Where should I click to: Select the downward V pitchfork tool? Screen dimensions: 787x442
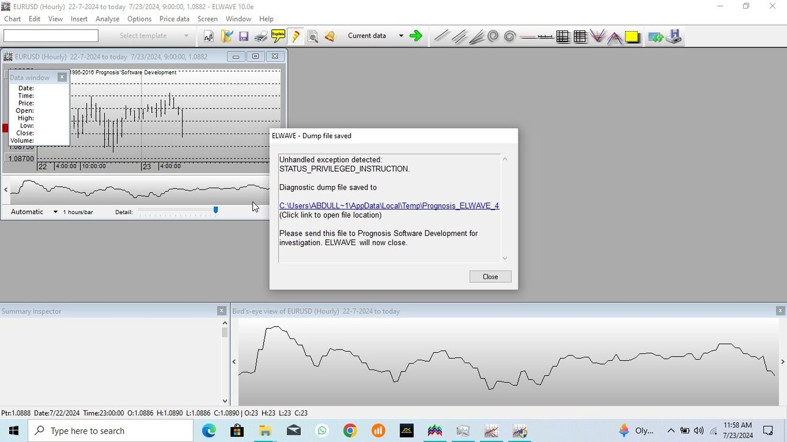tap(597, 37)
